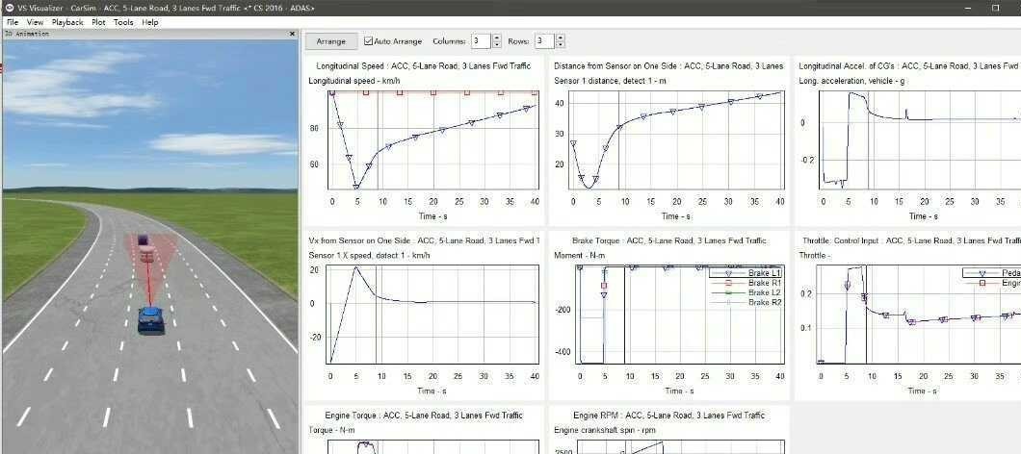Click the Vx from Sensor plot title
The image size is (1021, 454).
coord(424,240)
